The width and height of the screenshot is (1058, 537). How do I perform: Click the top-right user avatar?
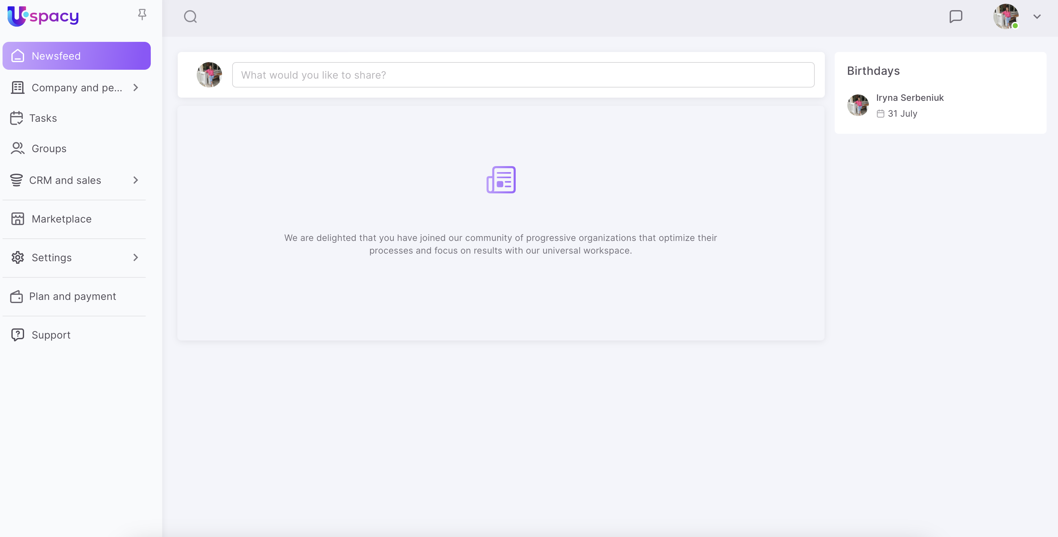point(1005,16)
